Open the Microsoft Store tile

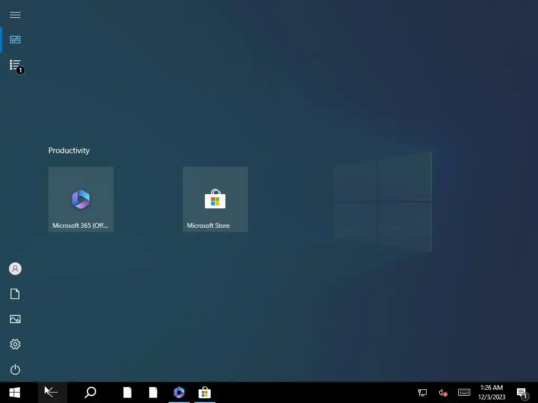point(215,199)
